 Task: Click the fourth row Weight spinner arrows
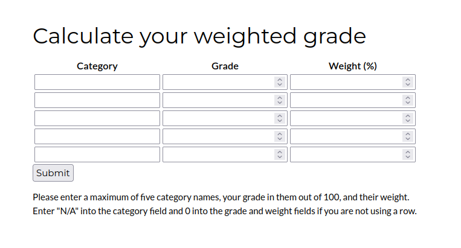coord(408,136)
